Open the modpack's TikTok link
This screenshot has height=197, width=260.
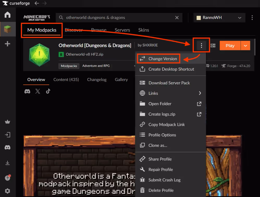coord(48,91)
